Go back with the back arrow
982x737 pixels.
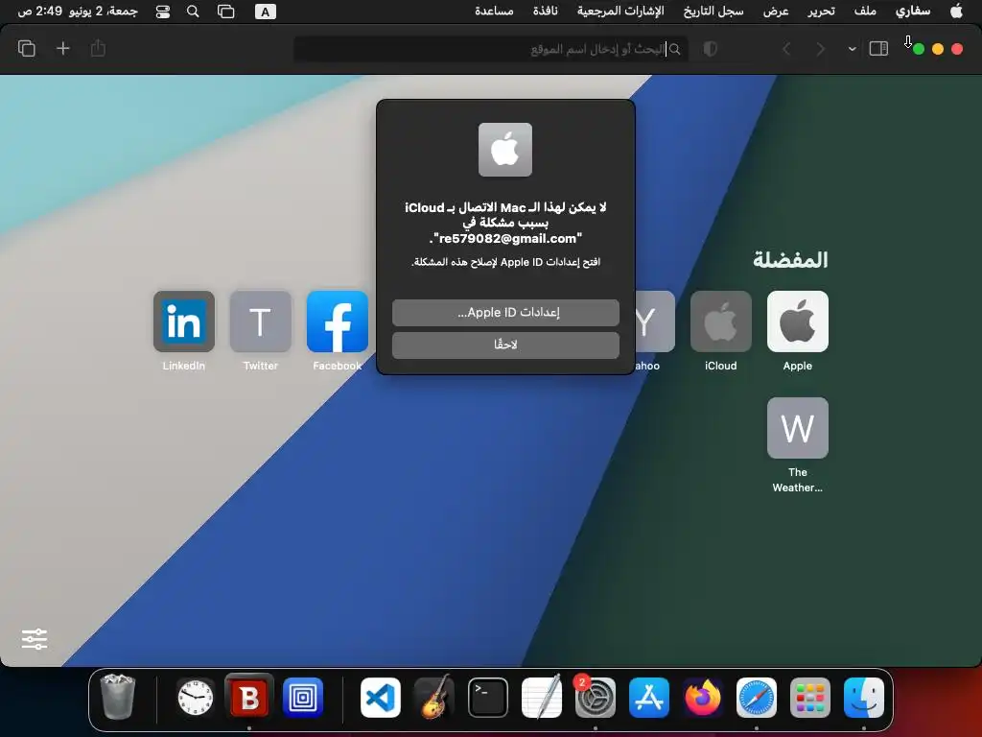pos(786,49)
